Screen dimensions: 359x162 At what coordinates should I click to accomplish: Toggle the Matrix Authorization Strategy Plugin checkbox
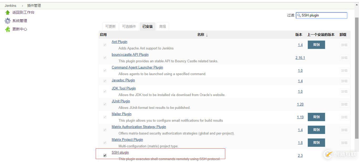point(105,130)
